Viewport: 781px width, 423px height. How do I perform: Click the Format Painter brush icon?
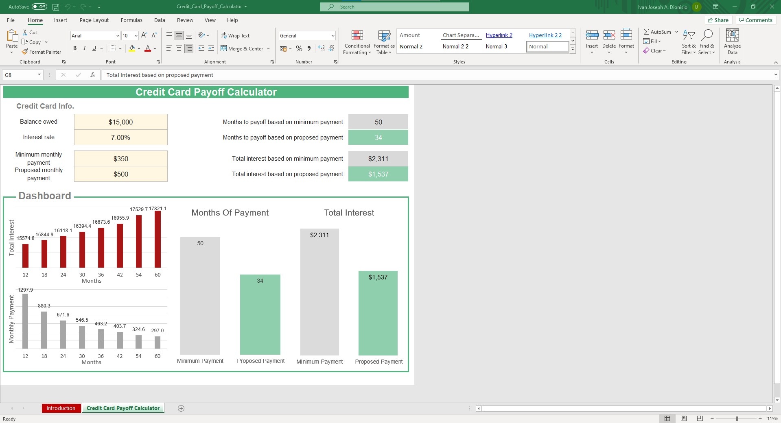tap(25, 52)
